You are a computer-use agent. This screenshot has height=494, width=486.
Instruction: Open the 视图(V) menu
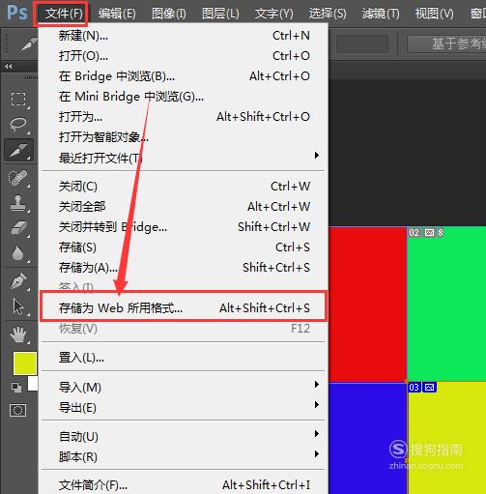click(434, 14)
